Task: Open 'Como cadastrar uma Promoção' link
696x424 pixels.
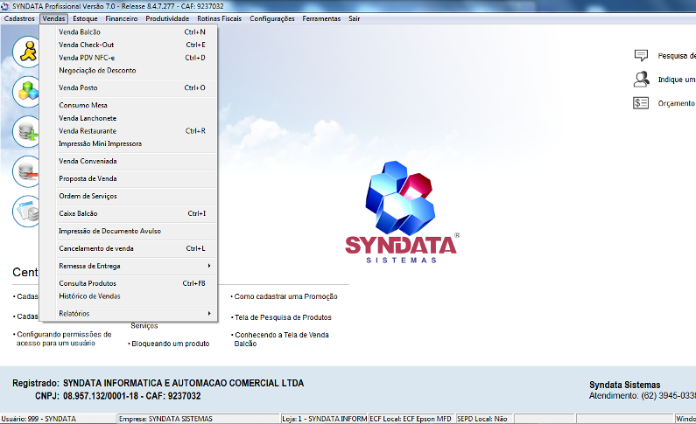Action: (285, 296)
